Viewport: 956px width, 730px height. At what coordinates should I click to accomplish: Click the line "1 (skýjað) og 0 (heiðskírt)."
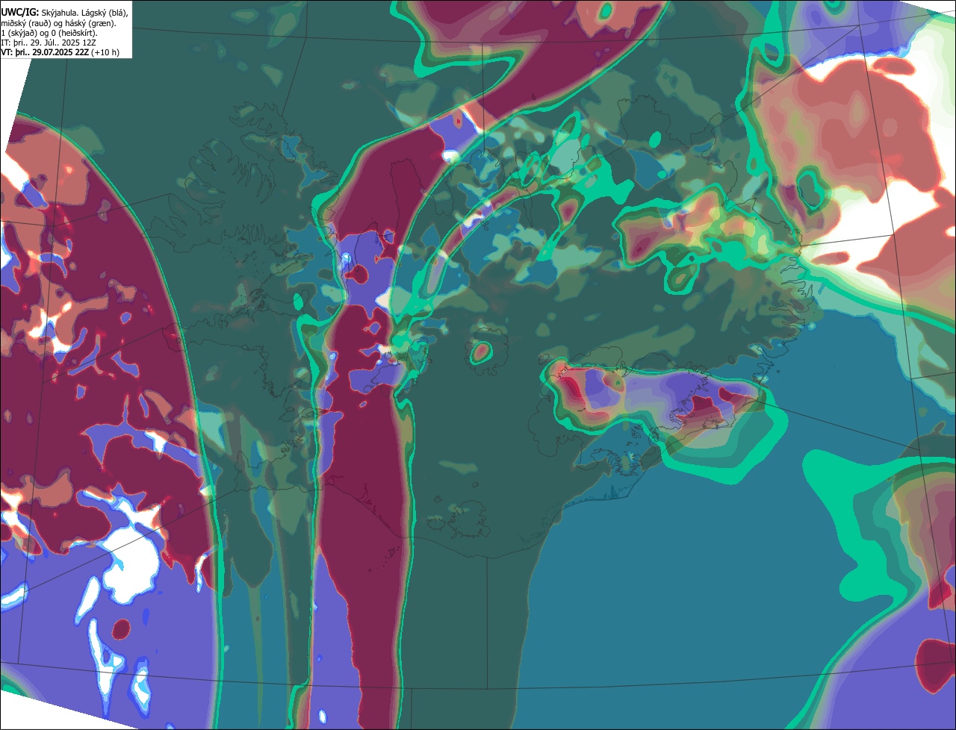[49, 33]
